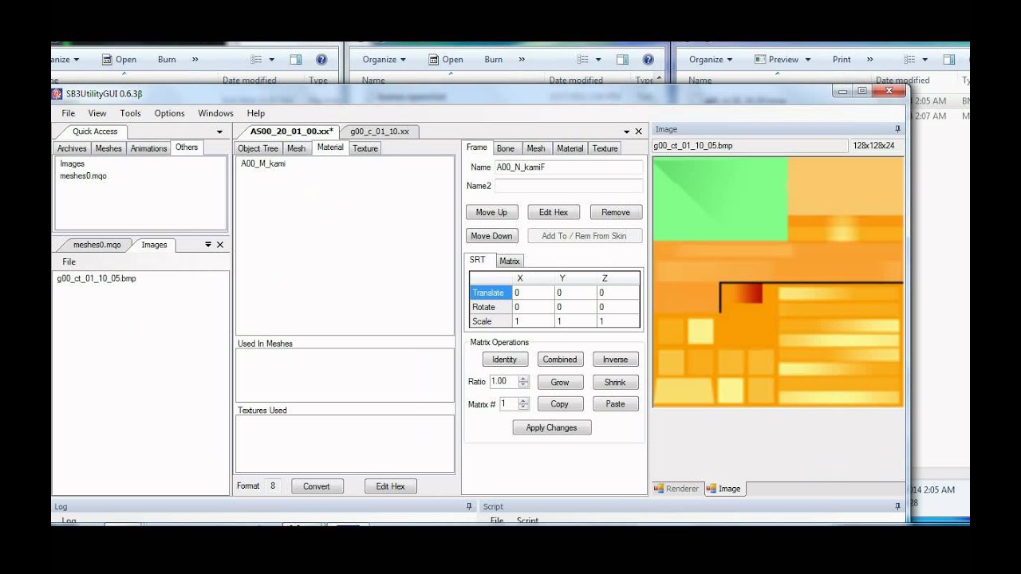Viewport: 1021px width, 574px height.
Task: Switch to the Renderer tab
Action: (676, 489)
